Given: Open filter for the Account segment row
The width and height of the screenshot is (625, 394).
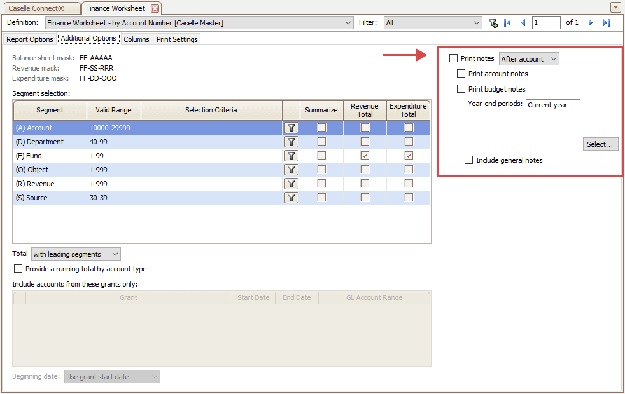Looking at the screenshot, I should tap(291, 128).
